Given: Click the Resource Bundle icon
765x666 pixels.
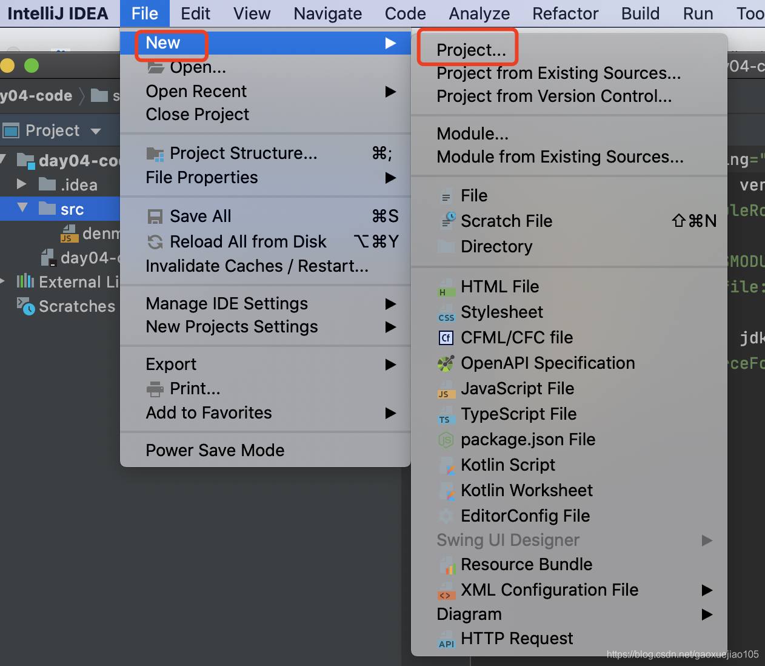Looking at the screenshot, I should (x=447, y=565).
